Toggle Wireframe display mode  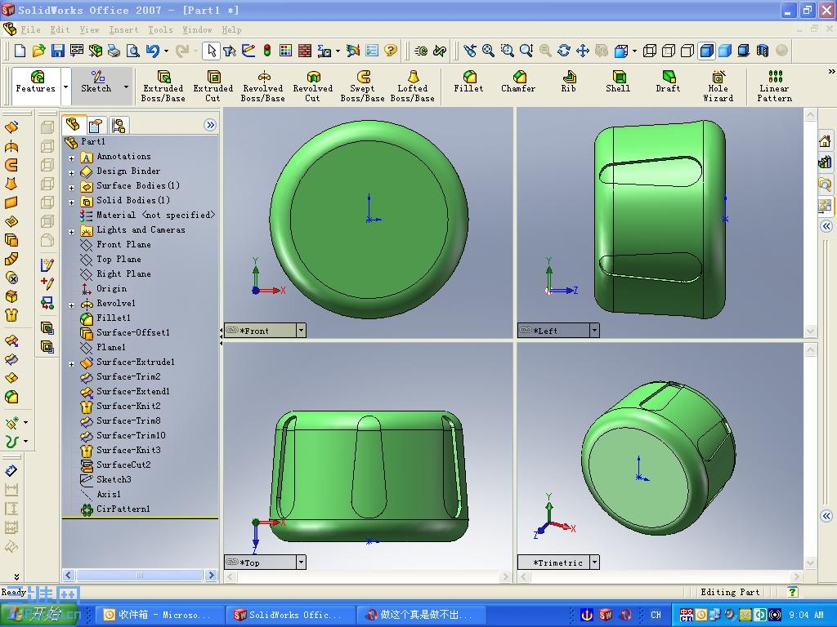pos(650,51)
